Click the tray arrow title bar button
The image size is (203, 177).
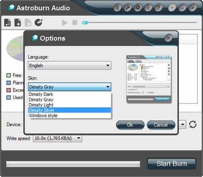[172, 8]
